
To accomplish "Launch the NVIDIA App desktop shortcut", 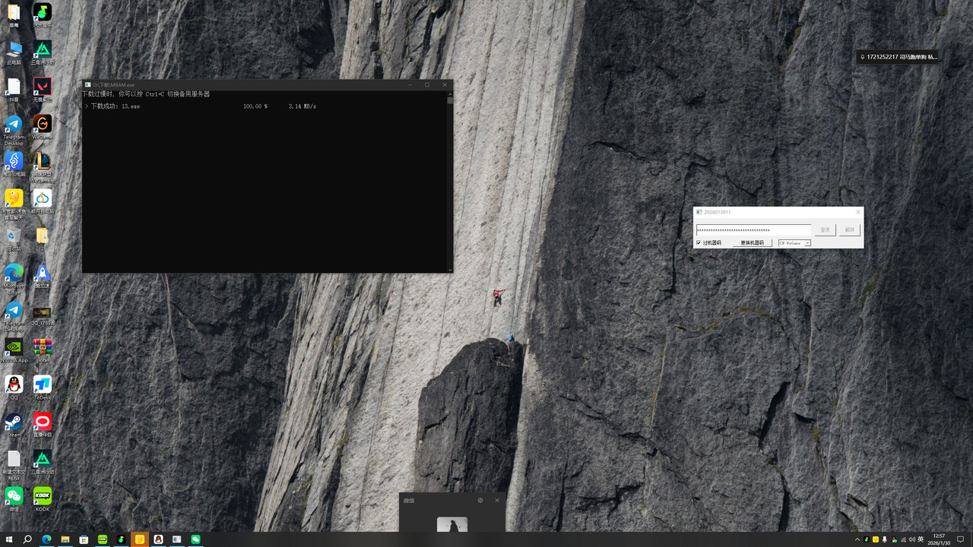I will click(14, 351).
